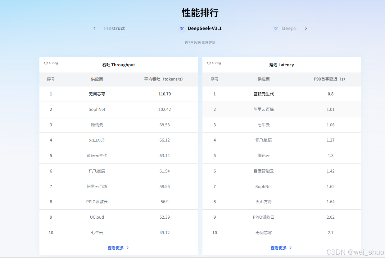Click the 近7日数据 每日更新 note
385x258 pixels.
(200, 43)
